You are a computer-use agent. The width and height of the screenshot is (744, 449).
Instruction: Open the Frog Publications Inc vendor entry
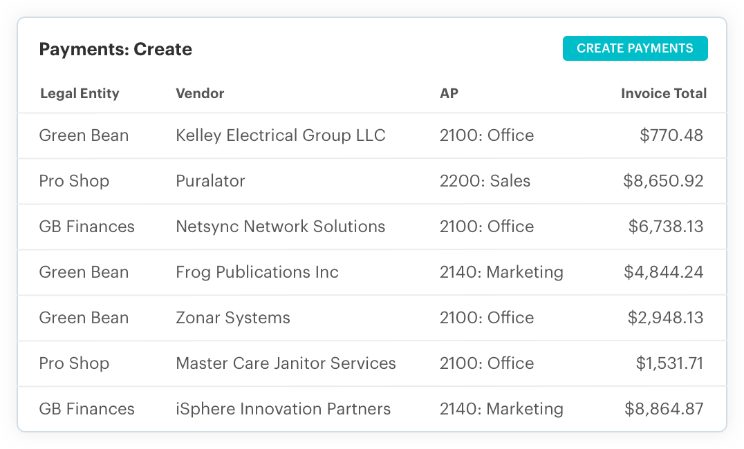257,272
